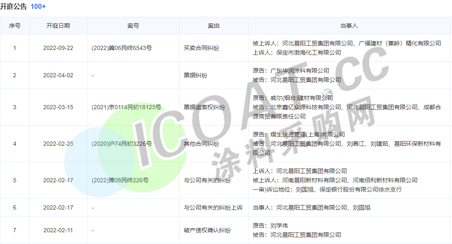Open case (2022)豫08民终226号

(120, 180)
